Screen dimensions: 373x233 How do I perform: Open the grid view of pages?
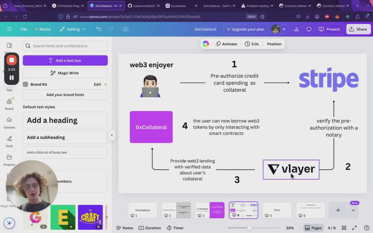pos(344,228)
